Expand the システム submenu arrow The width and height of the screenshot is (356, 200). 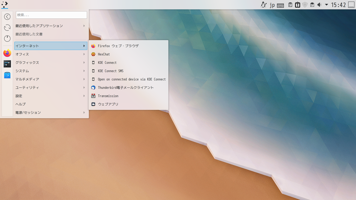84,71
